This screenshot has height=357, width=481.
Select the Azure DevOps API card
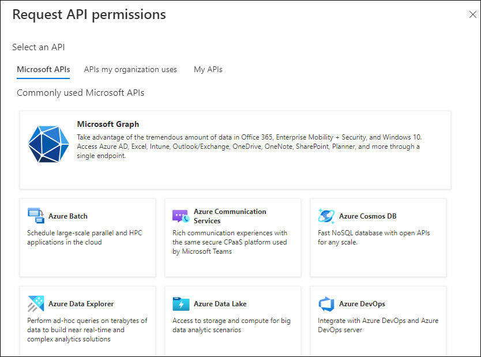(x=378, y=322)
